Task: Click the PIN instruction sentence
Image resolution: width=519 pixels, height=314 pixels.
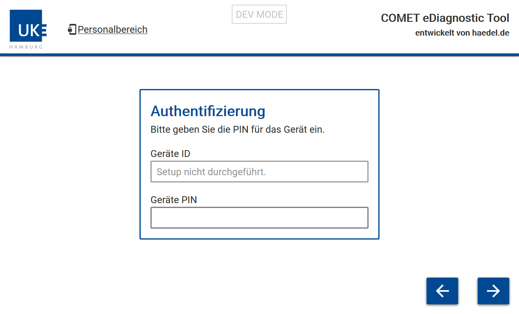Action: [x=237, y=130]
